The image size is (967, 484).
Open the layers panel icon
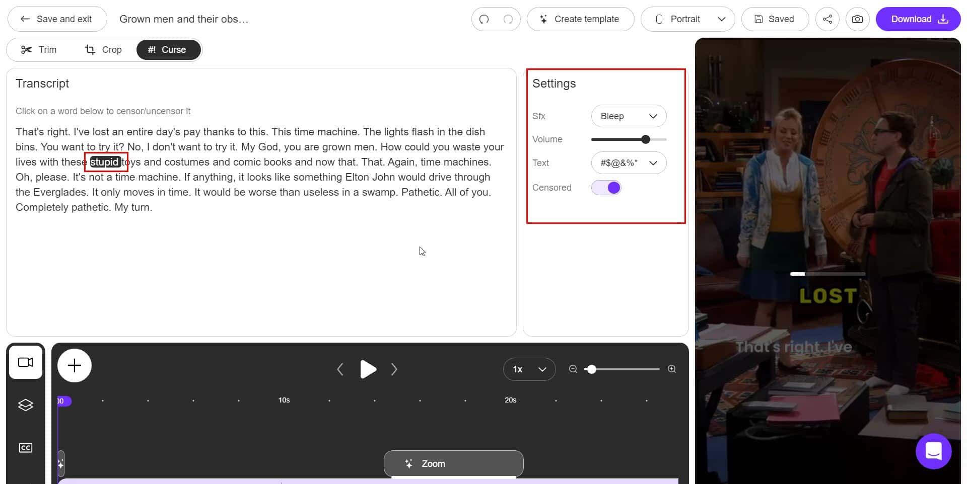coord(25,405)
